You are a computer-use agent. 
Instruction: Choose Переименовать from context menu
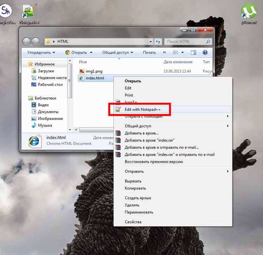tap(139, 212)
